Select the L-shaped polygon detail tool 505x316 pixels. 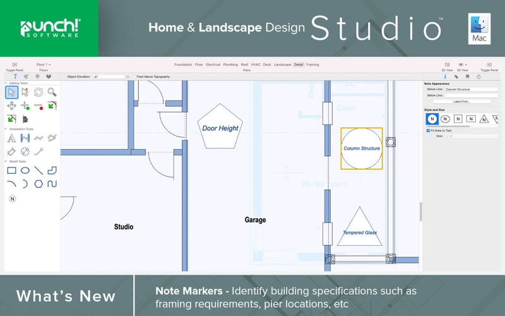click(52, 170)
